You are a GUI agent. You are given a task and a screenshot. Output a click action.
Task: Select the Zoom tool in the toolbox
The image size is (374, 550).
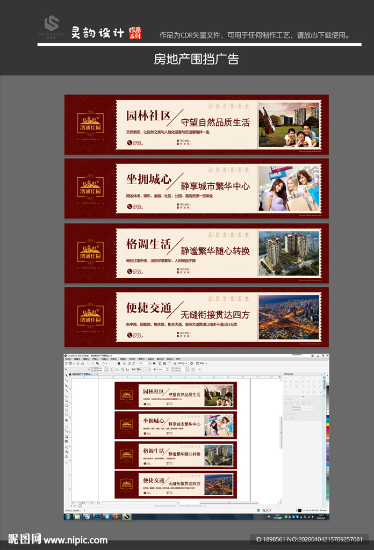(x=67, y=390)
